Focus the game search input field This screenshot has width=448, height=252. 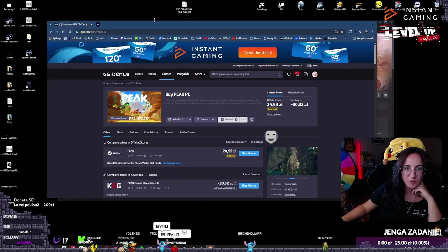(243, 74)
